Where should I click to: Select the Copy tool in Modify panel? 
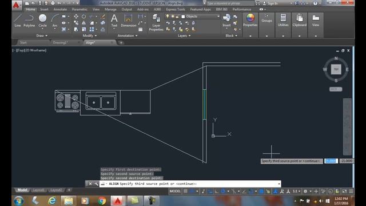(76, 23)
